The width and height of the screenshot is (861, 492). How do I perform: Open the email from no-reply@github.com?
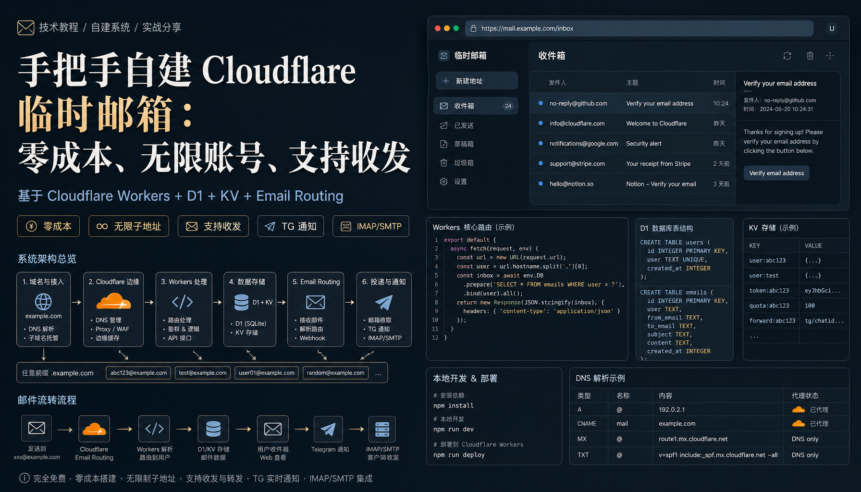(x=632, y=103)
